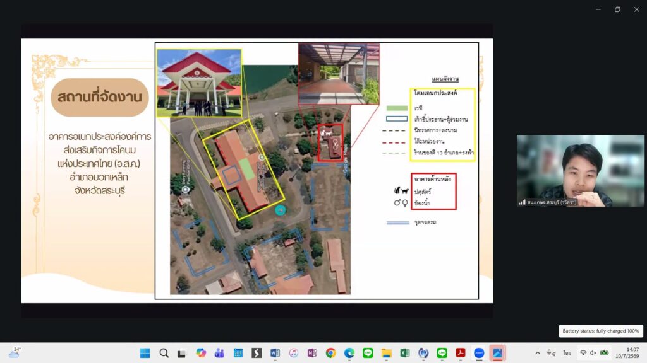Open Microsoft Edge from taskbar
Image resolution: width=647 pixels, height=363 pixels.
(x=349, y=353)
